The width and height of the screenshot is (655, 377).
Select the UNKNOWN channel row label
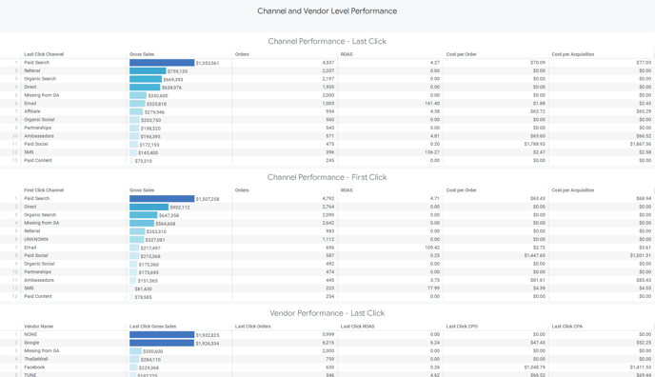[36, 240]
